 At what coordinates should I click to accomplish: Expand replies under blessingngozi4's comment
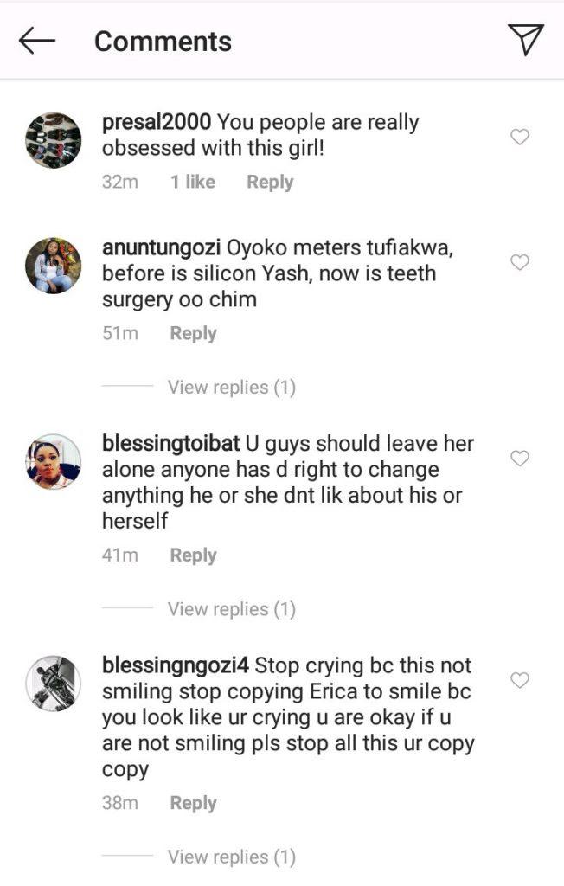231,857
